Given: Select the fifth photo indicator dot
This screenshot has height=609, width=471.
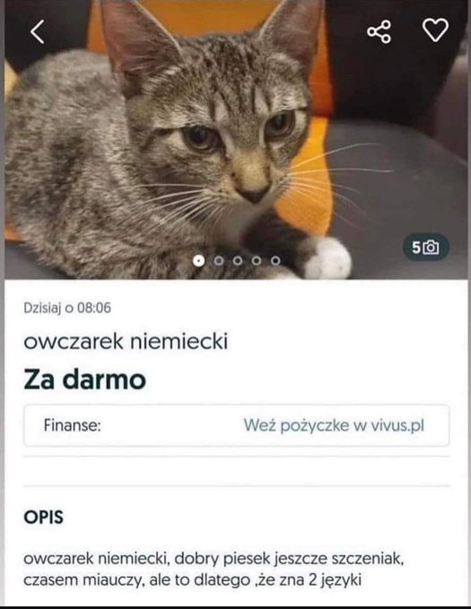Looking at the screenshot, I should pyautogui.click(x=275, y=261).
